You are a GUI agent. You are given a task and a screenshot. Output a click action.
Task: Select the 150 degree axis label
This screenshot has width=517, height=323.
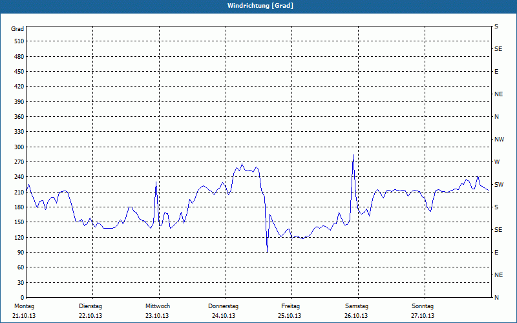pyautogui.click(x=19, y=222)
